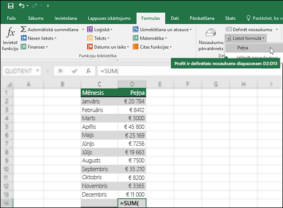Select the Augusts cell
The width and height of the screenshot is (283, 208).
click(99, 160)
